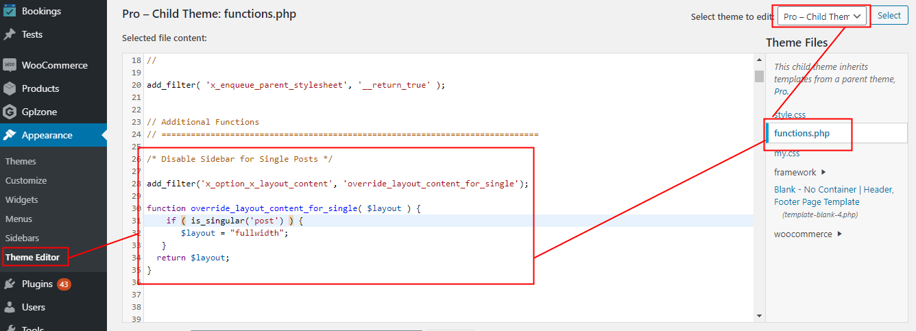The width and height of the screenshot is (916, 331).
Task: Expand the woocommerce folder
Action: click(808, 234)
